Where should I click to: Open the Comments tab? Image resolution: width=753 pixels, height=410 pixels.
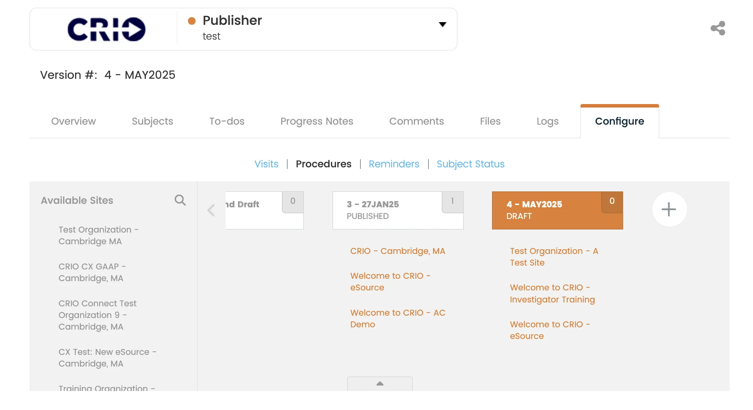pos(417,121)
